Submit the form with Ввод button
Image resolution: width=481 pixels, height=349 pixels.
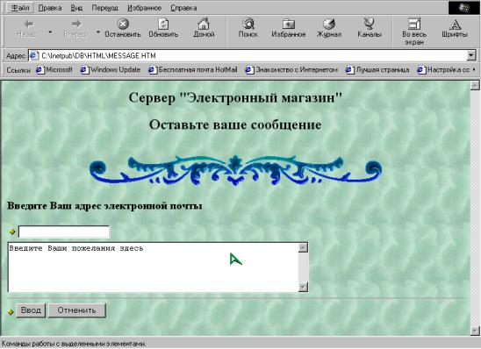[x=31, y=310]
